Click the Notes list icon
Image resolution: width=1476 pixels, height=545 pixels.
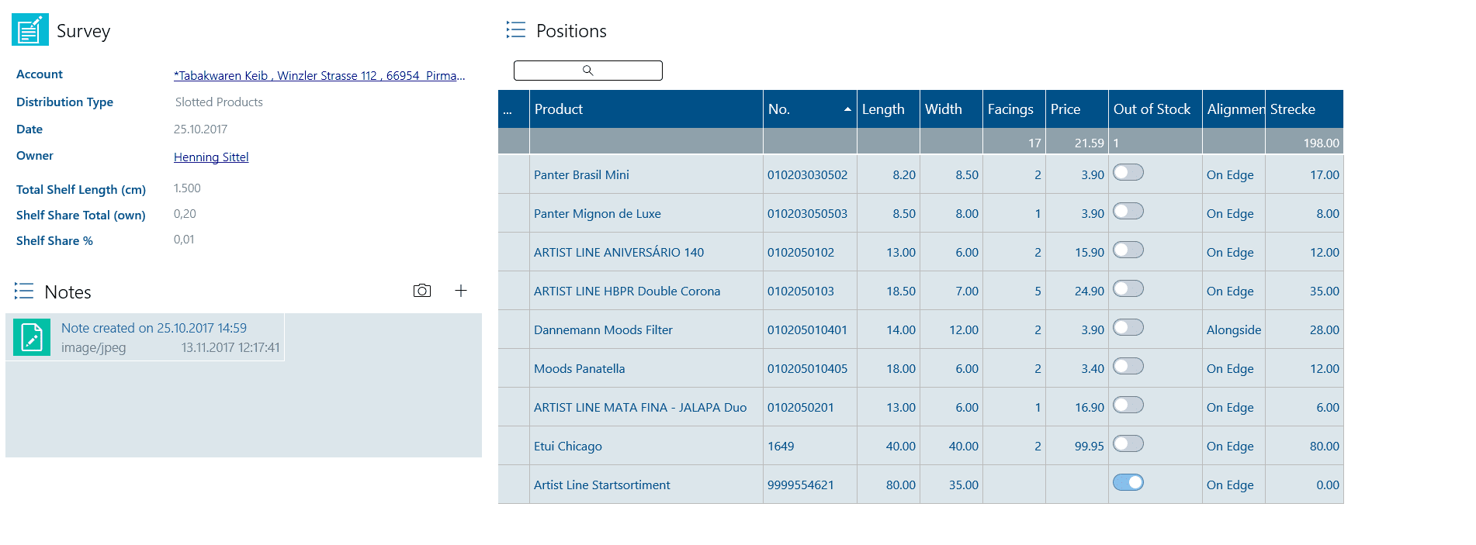(x=24, y=291)
